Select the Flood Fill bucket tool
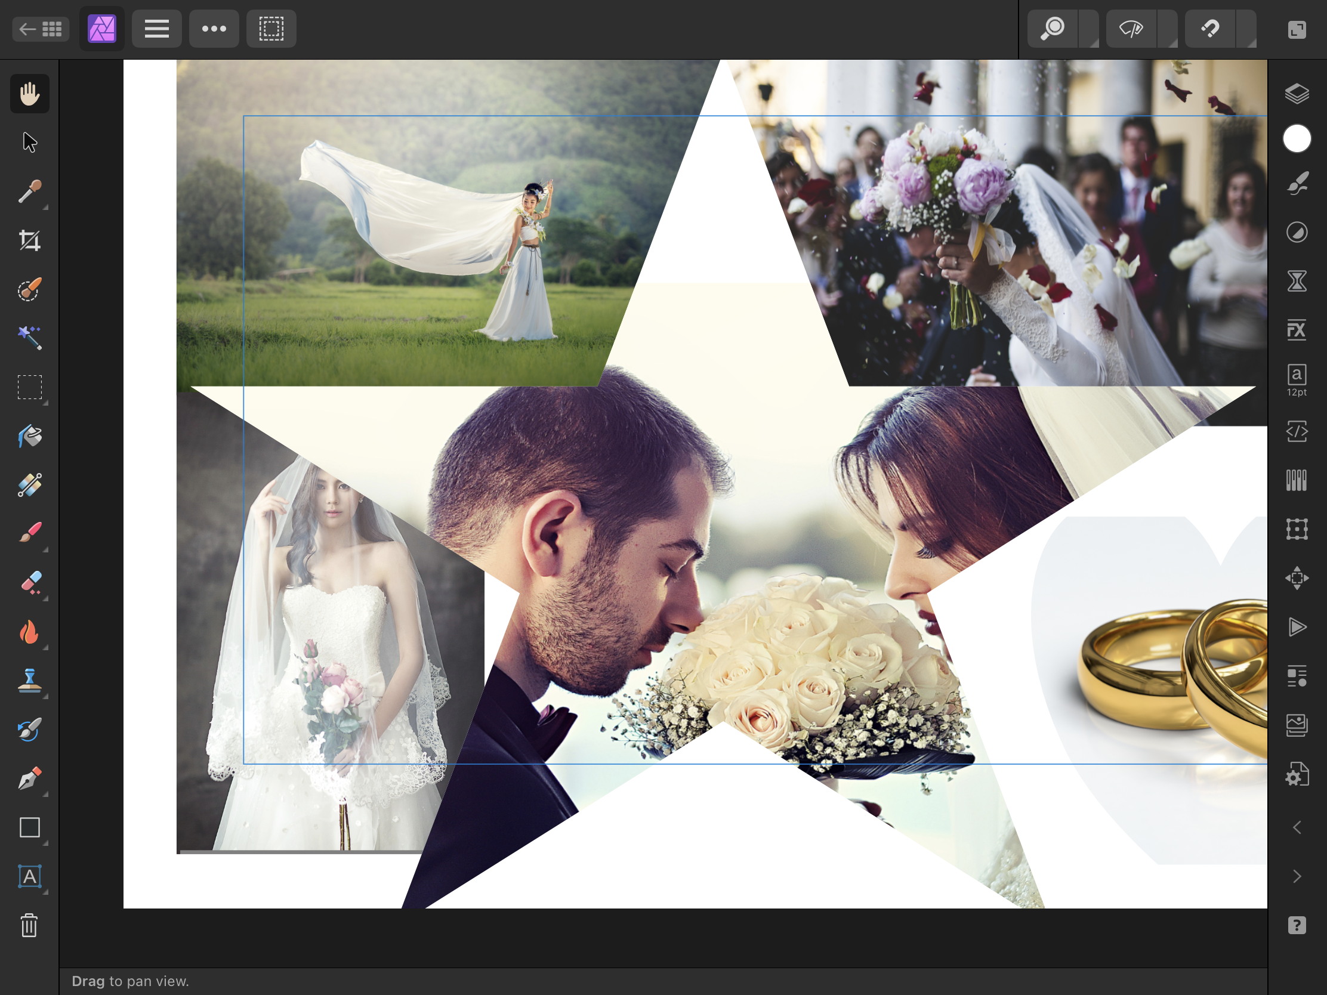 (x=29, y=436)
